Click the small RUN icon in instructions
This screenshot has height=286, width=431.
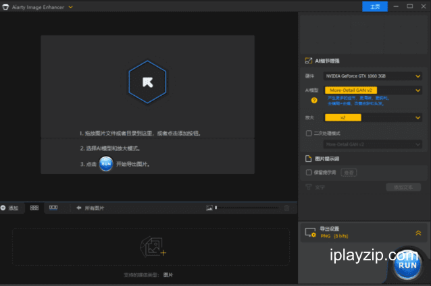106,164
